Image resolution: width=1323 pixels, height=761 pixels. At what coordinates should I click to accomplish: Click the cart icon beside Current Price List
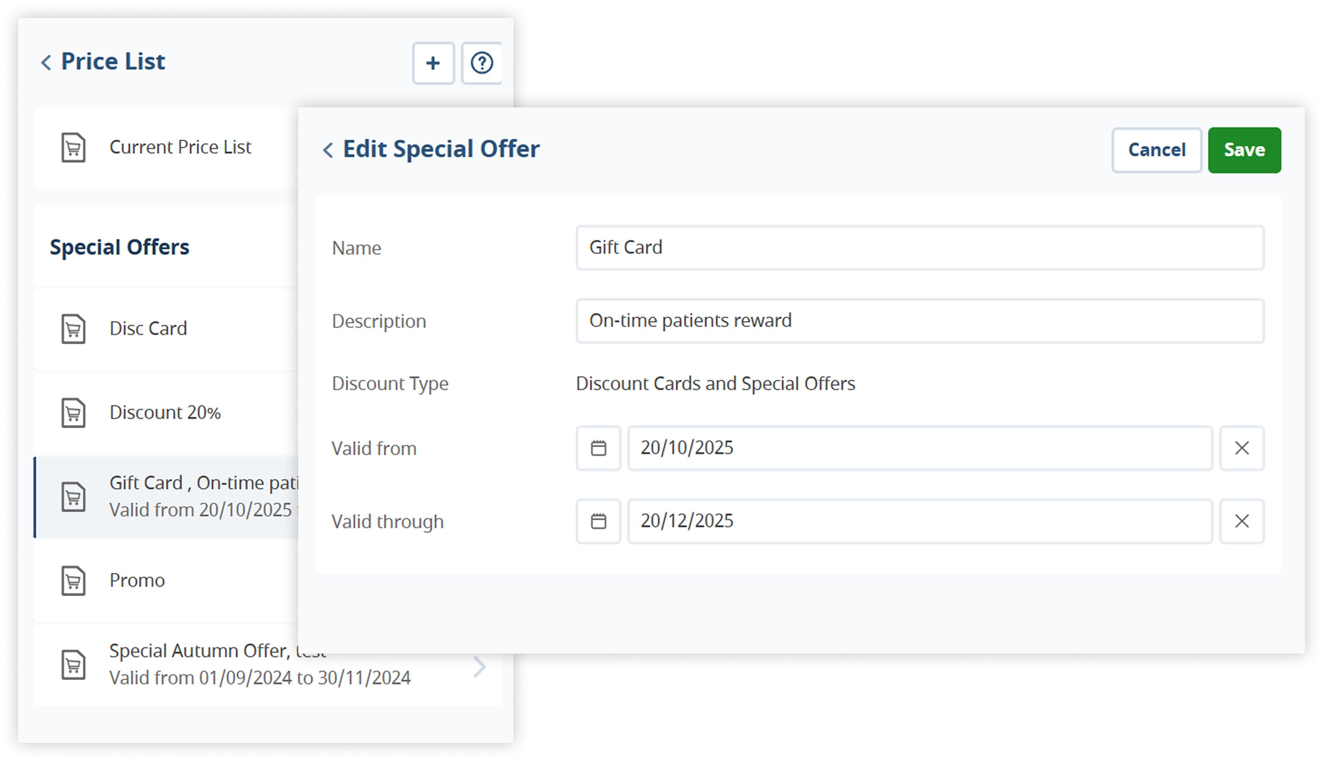(73, 147)
